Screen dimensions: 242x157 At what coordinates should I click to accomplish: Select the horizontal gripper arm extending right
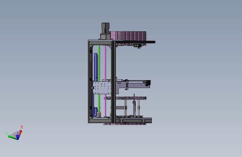point(133,85)
